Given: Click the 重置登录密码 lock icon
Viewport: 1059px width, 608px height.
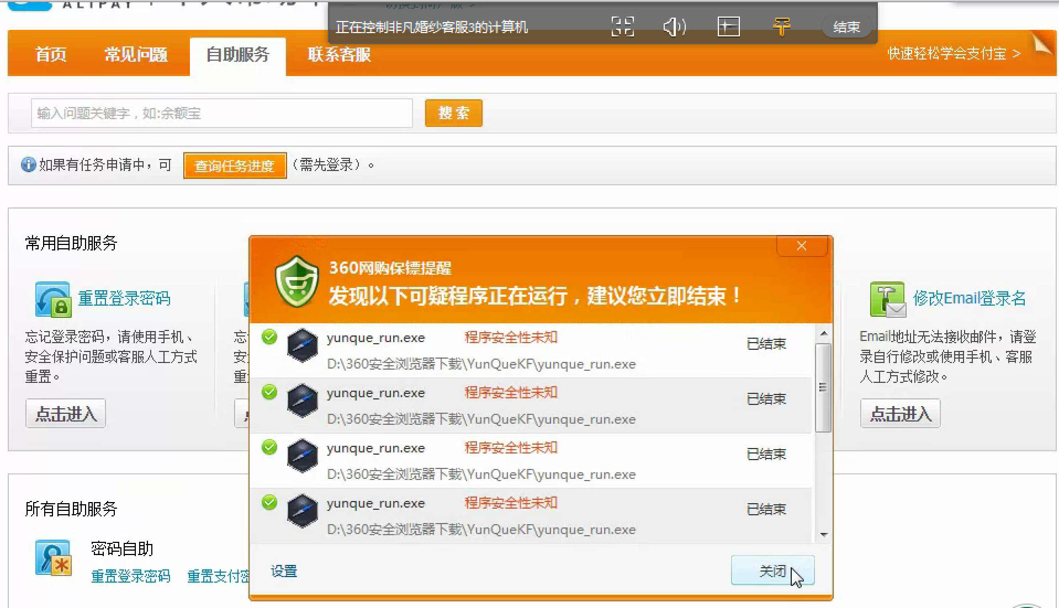Looking at the screenshot, I should coord(52,299).
